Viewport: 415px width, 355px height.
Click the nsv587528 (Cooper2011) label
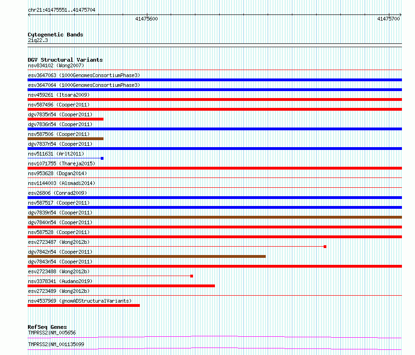click(x=59, y=232)
